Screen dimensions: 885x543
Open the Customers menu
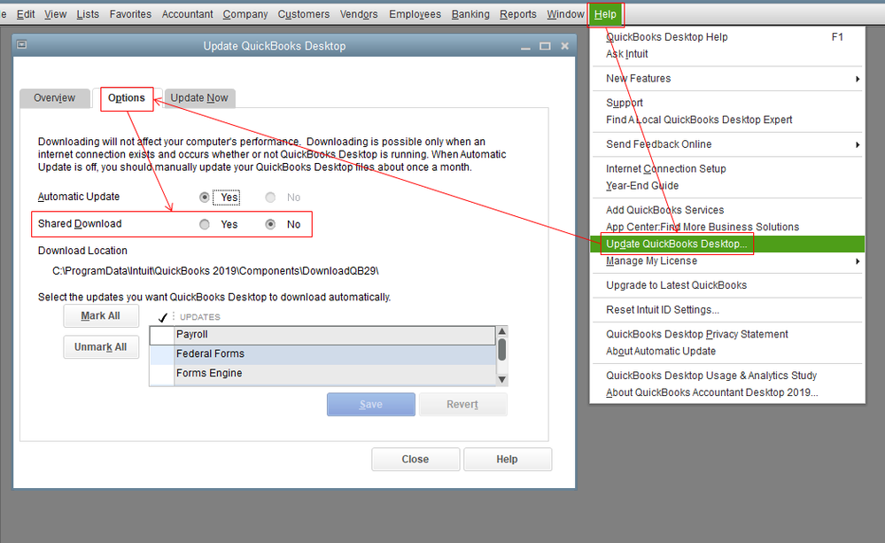[x=303, y=14]
